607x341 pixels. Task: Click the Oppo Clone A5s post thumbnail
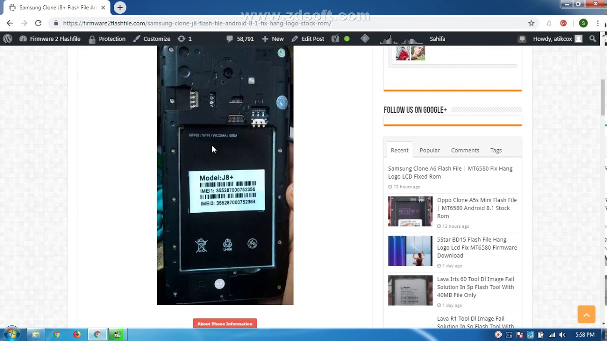pyautogui.click(x=410, y=211)
